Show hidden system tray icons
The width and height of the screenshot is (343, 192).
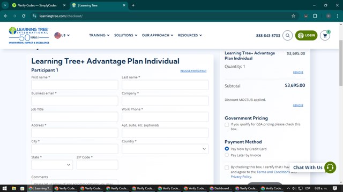click(x=288, y=188)
